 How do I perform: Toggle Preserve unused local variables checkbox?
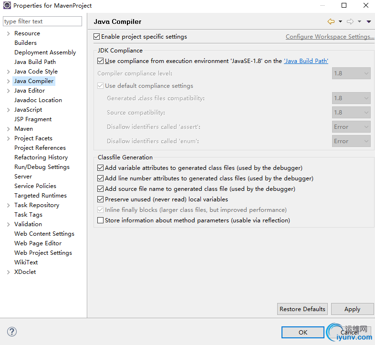click(x=101, y=199)
